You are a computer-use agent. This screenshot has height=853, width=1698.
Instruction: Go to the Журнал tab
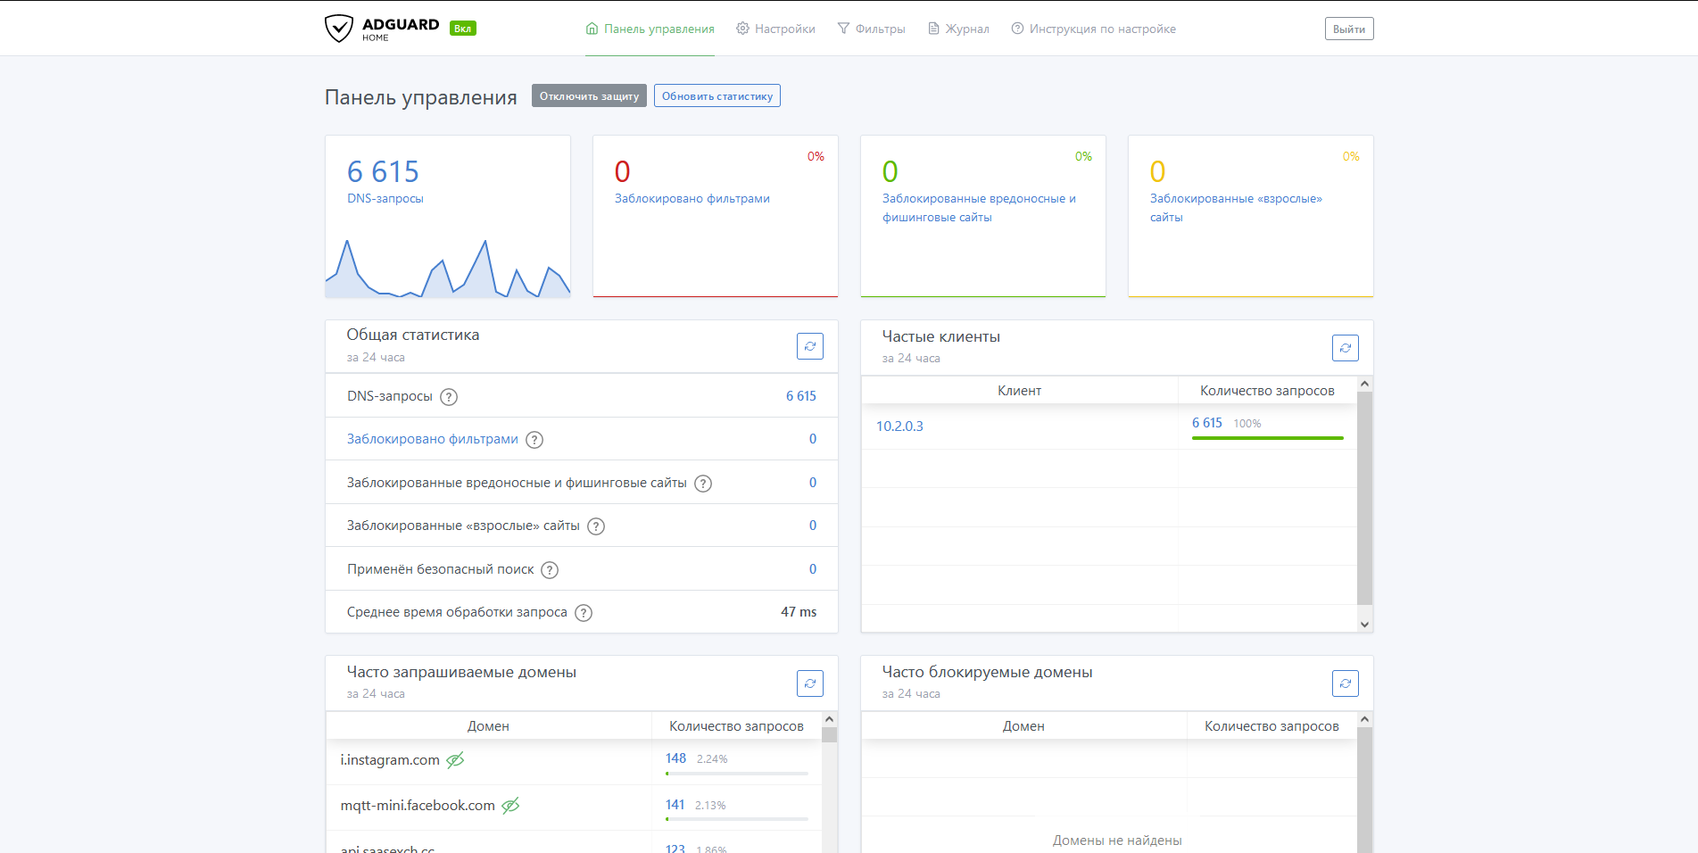tap(958, 29)
